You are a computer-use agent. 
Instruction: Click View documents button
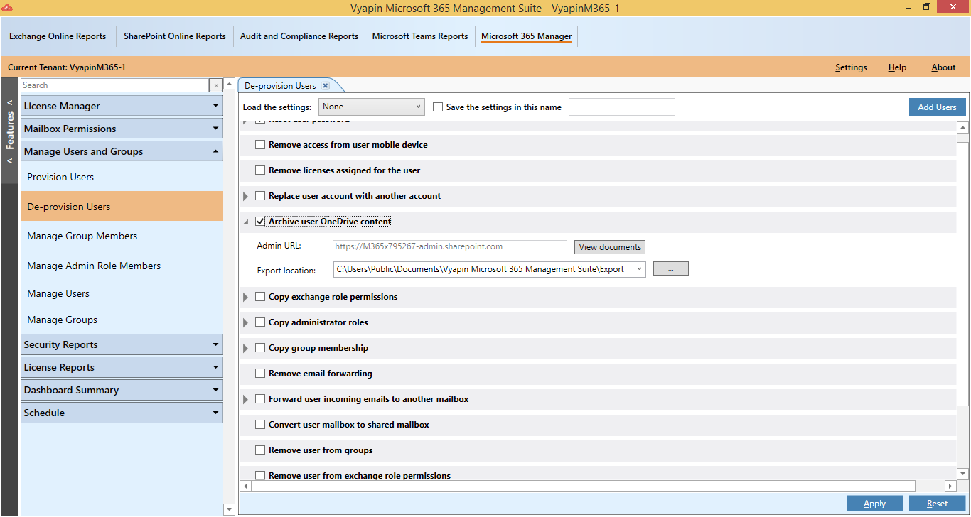[x=610, y=247]
